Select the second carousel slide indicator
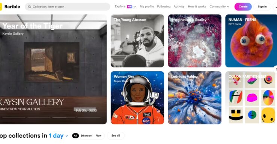The image size is (277, 144). (39, 118)
